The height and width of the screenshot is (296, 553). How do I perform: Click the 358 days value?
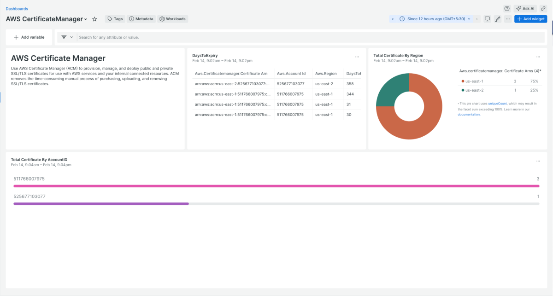(350, 84)
